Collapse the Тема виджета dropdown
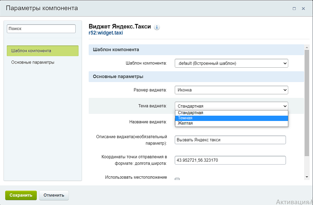The width and height of the screenshot is (313, 205). (231, 106)
